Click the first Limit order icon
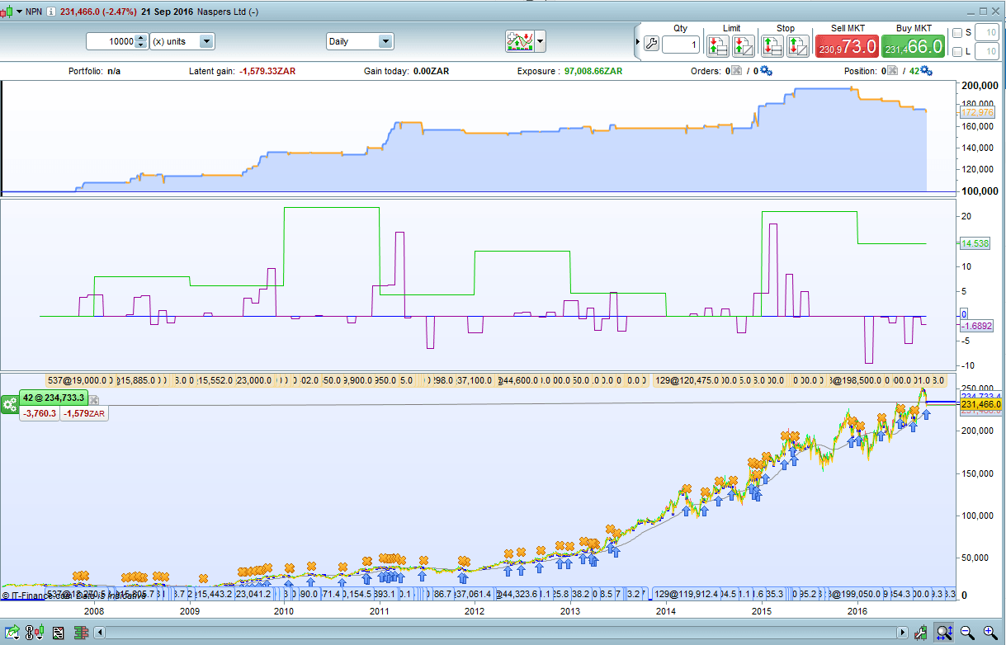Screen dimensions: 1006x645 [718, 45]
